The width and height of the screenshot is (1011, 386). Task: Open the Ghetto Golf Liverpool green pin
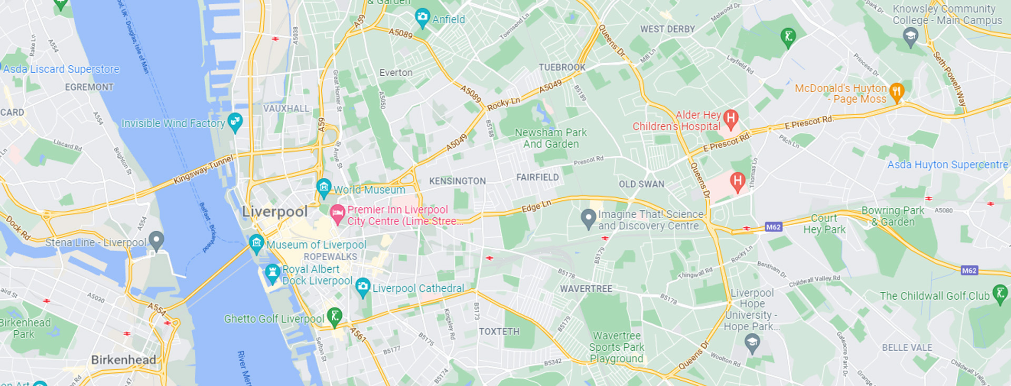[x=334, y=318]
